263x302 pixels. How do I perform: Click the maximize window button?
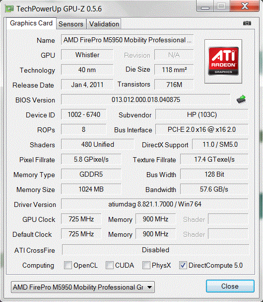[221, 6]
